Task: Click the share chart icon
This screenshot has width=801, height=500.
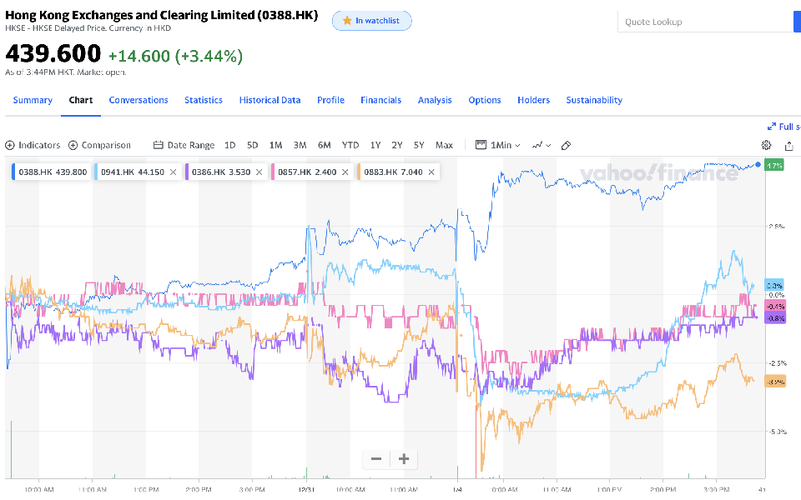Action: (x=788, y=145)
